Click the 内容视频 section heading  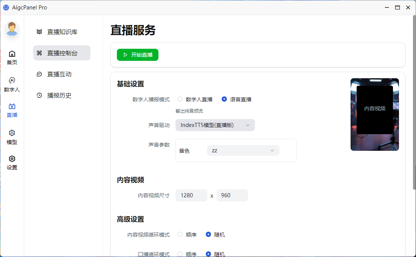tap(130, 180)
